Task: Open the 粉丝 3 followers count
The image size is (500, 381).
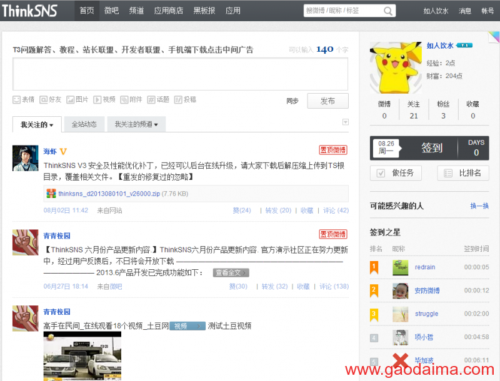Action: click(x=443, y=109)
